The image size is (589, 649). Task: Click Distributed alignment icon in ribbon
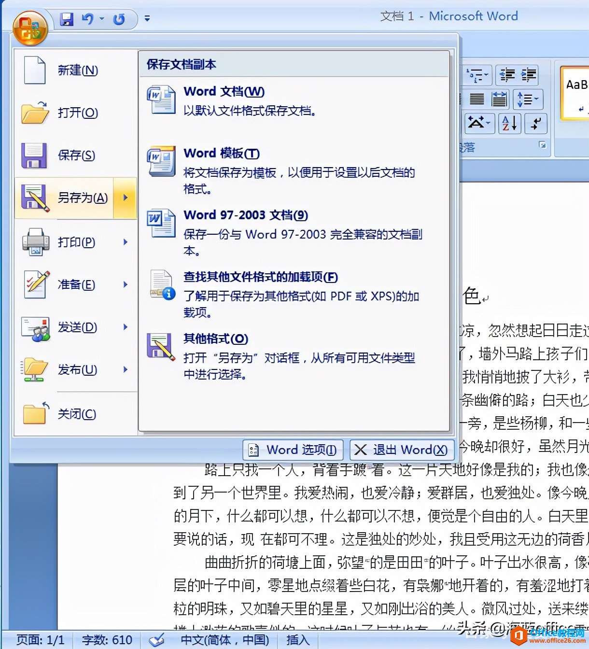click(500, 99)
